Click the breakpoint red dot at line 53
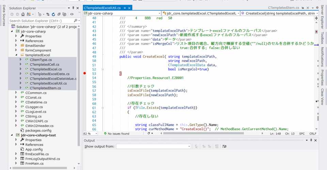The image size is (327, 170). click(84, 73)
